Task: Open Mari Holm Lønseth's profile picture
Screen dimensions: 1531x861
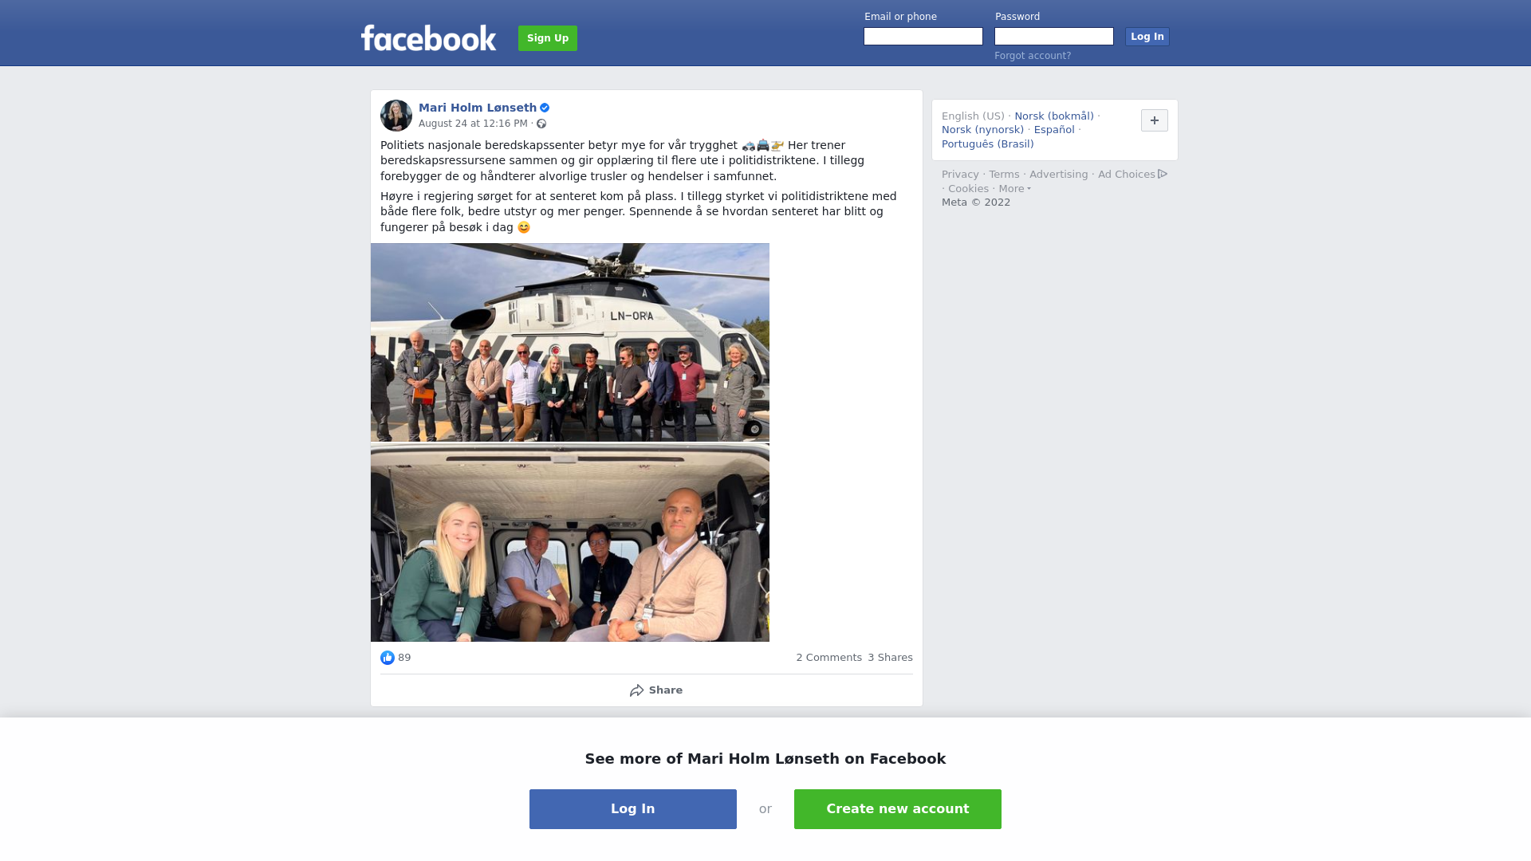Action: [x=396, y=116]
